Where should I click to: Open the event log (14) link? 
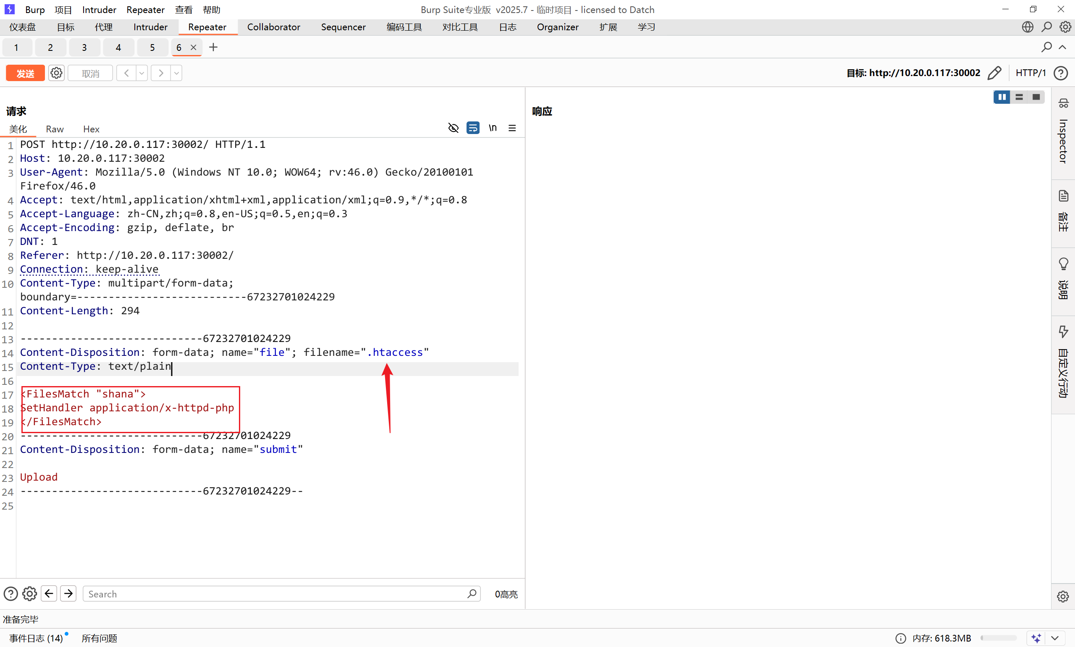pos(36,638)
